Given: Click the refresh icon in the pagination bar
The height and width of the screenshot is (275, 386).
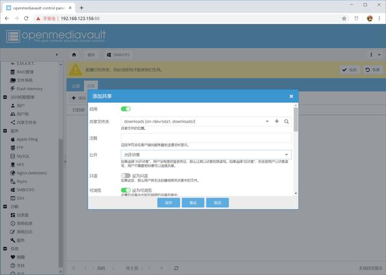Looking at the screenshot, I should click(176, 268).
